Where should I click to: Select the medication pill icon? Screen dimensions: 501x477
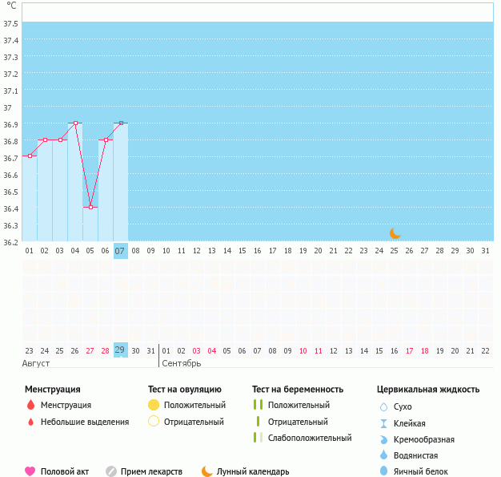click(111, 471)
